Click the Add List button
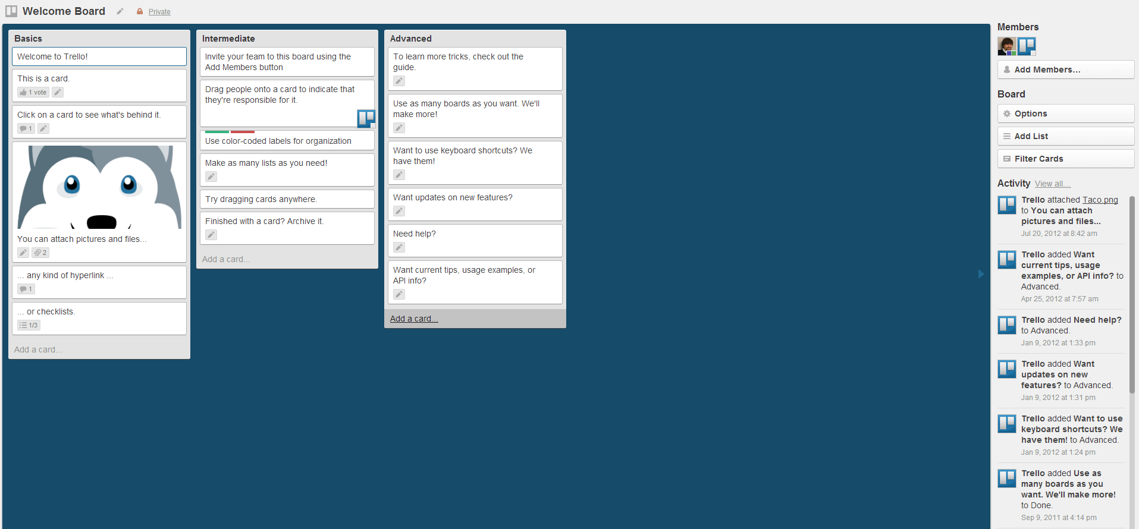Viewport: 1139px width, 529px height. (x=1066, y=136)
